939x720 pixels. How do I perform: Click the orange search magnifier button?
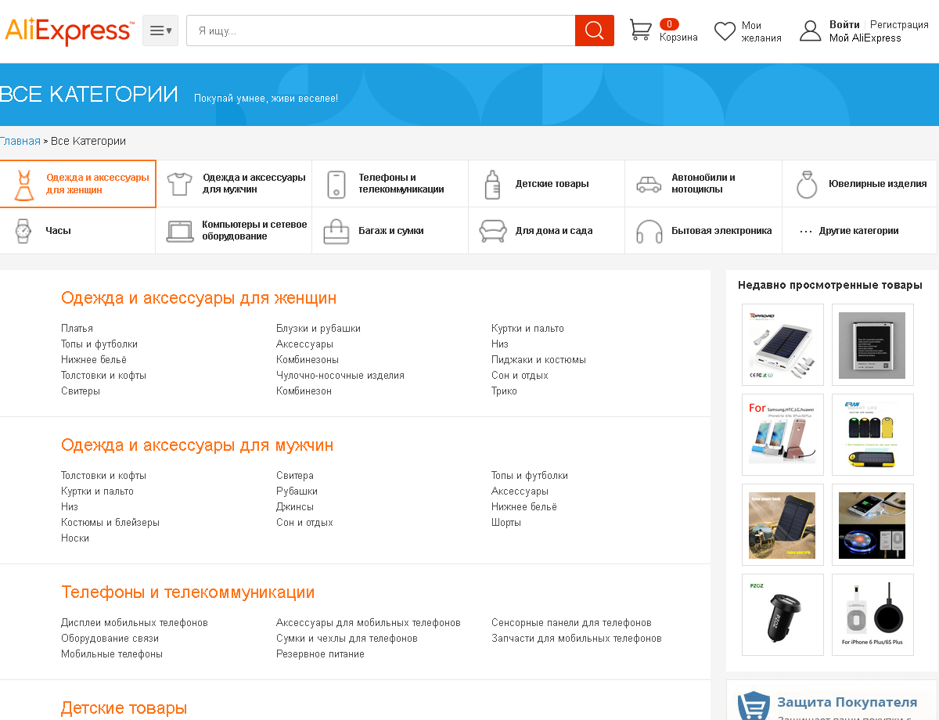[x=594, y=31]
